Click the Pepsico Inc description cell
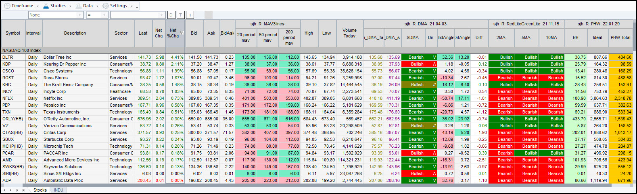Viewport: 637px width, 194px height. (x=75, y=105)
